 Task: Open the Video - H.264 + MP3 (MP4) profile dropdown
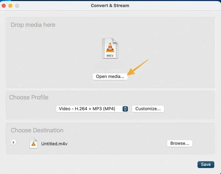(x=92, y=109)
